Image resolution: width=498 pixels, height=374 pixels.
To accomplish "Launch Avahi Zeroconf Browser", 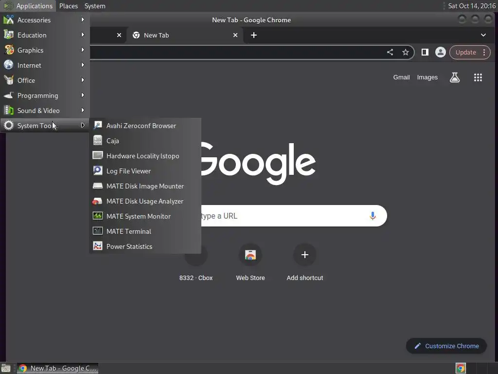I will (145, 126).
